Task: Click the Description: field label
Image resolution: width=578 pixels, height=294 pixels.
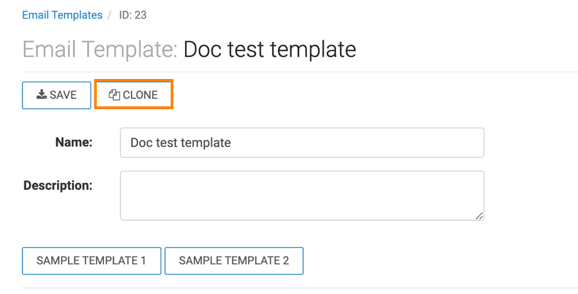Action: point(58,186)
